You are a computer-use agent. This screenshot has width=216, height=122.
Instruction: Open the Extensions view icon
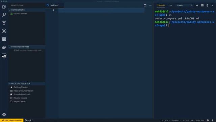pyautogui.click(x=4, y=39)
